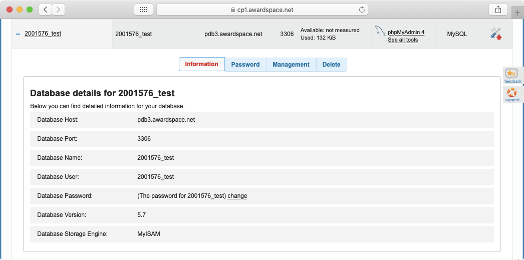The width and height of the screenshot is (524, 260).
Task: Open a new tab with plus button
Action: [x=517, y=13]
